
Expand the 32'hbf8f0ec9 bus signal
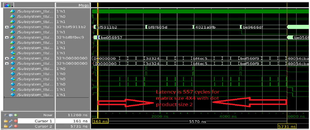click(x=7, y=37)
